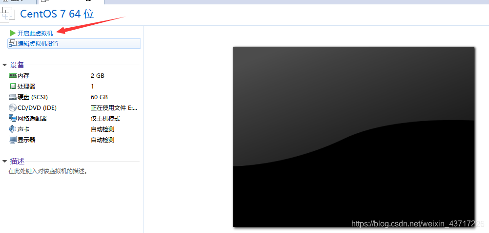Image resolution: width=489 pixels, height=233 pixels.
Task: Click the sound card (声卡) icon
Action: [x=13, y=129]
